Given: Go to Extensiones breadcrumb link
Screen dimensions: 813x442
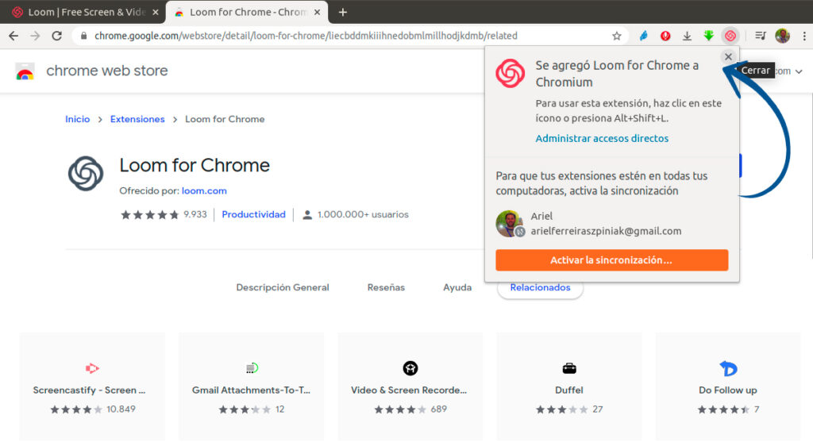Looking at the screenshot, I should (x=137, y=119).
